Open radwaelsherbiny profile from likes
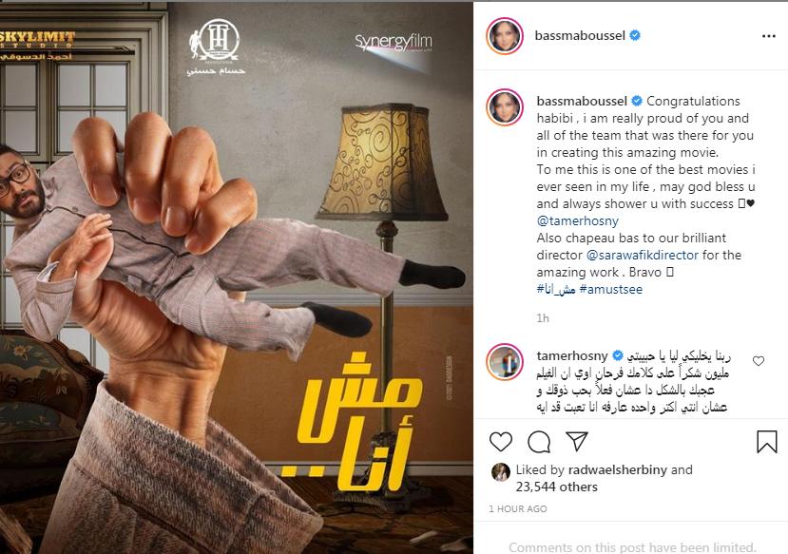This screenshot has height=554, width=788. [x=618, y=470]
